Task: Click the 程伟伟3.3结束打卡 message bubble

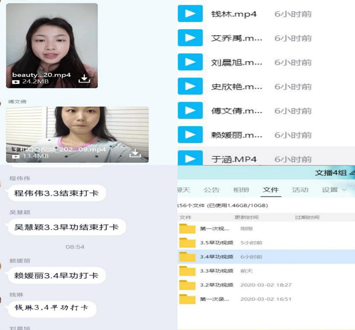Action: click(57, 193)
